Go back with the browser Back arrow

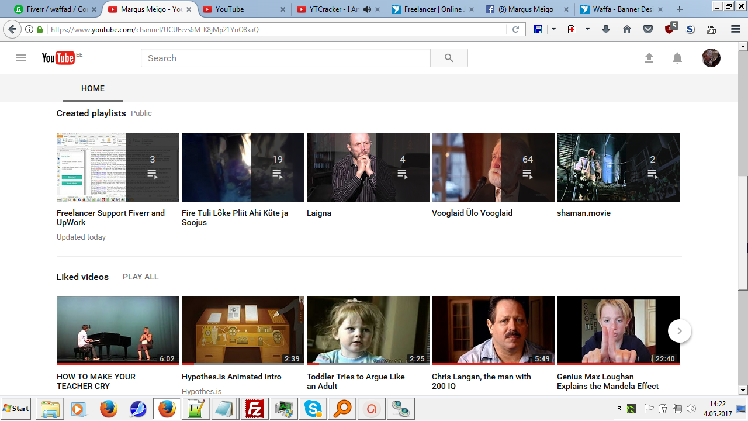click(12, 29)
